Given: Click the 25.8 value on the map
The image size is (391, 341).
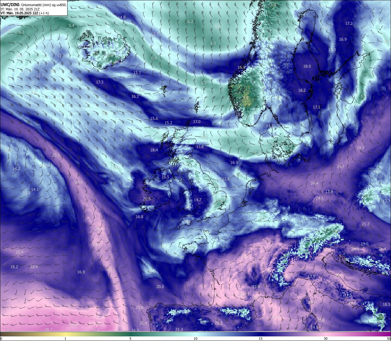Looking at the screenshot, I should pyautogui.click(x=56, y=155).
